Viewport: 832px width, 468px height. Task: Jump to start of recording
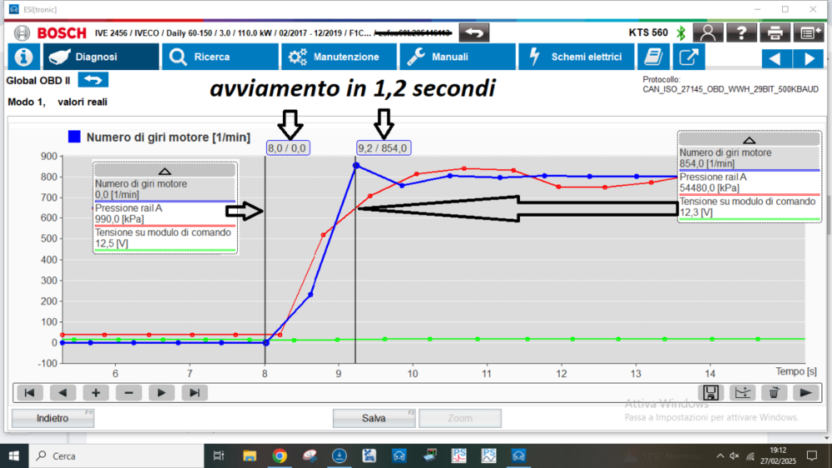coord(28,392)
